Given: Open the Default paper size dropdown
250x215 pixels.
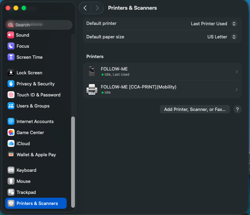Looking at the screenshot, I should [234, 37].
